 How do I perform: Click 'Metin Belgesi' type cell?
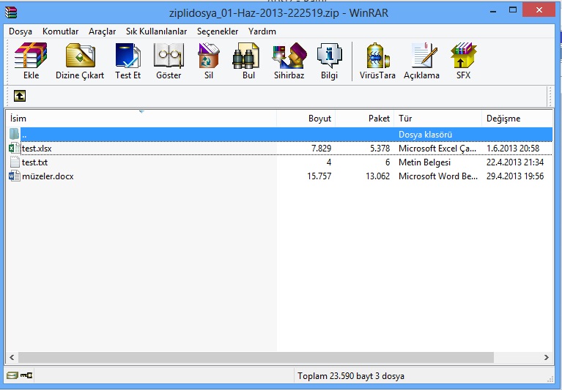[x=424, y=162]
